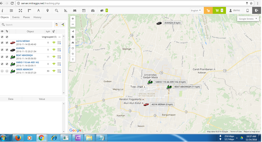Open Terms of Use map link
This screenshot has height=142, width=262.
coord(236,132)
